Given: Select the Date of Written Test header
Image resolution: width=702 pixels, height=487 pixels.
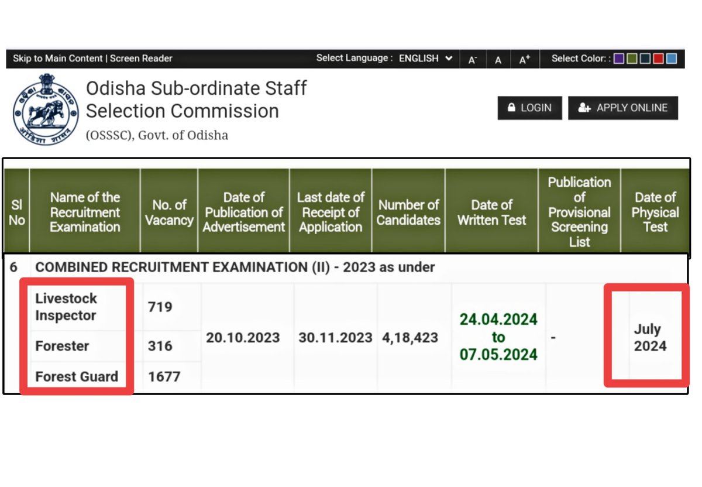Looking at the screenshot, I should (492, 211).
